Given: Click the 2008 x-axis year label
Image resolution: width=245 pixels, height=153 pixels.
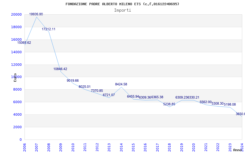Looking at the screenshot, I should tap(49, 147).
